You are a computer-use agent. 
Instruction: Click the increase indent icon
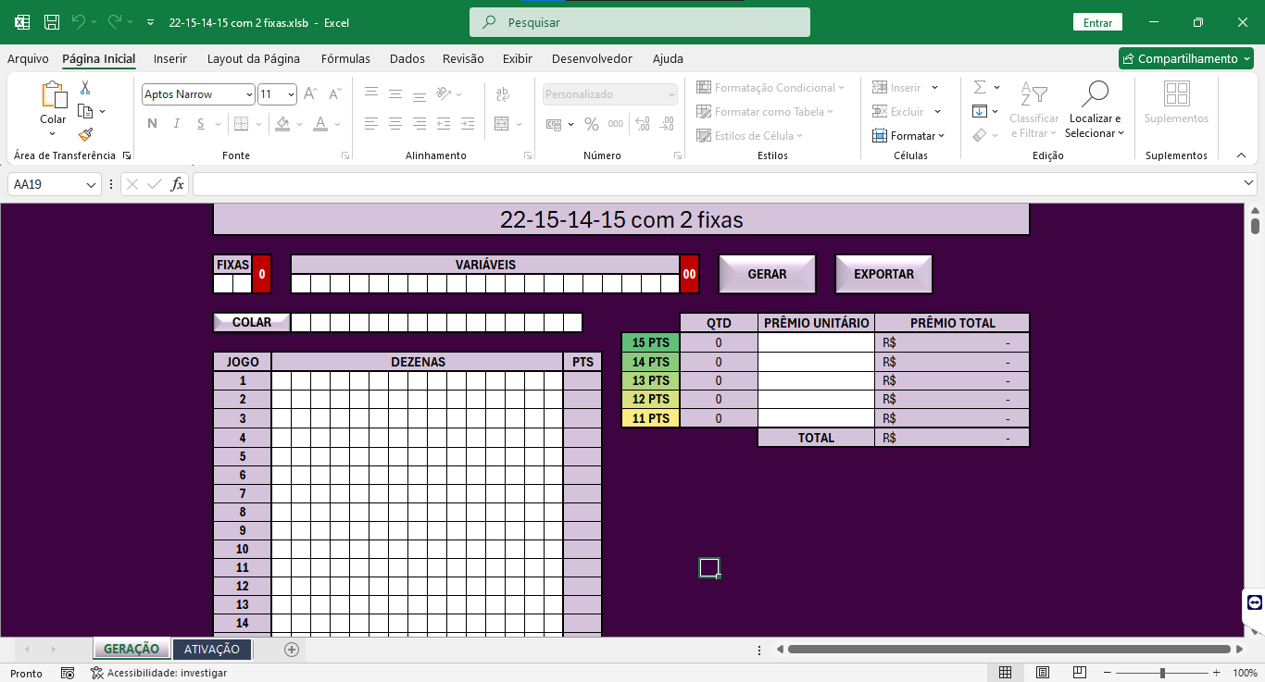[468, 124]
